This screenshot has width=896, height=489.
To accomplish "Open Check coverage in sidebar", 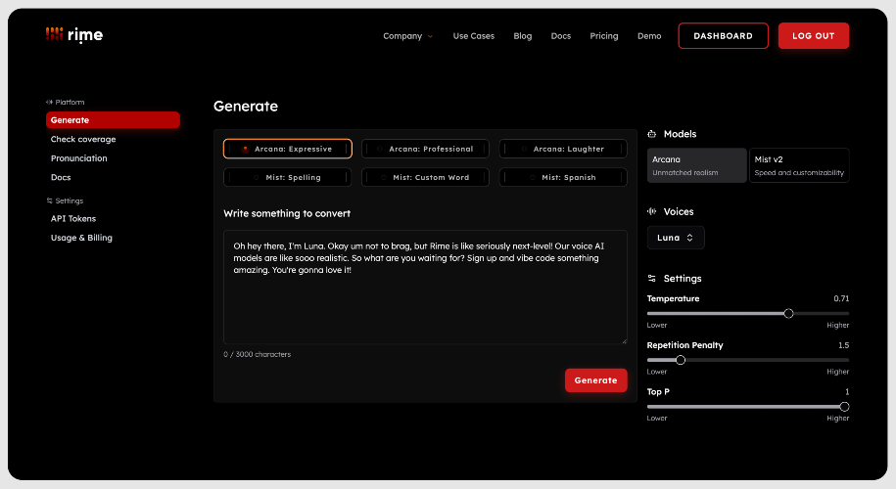I will click(83, 139).
